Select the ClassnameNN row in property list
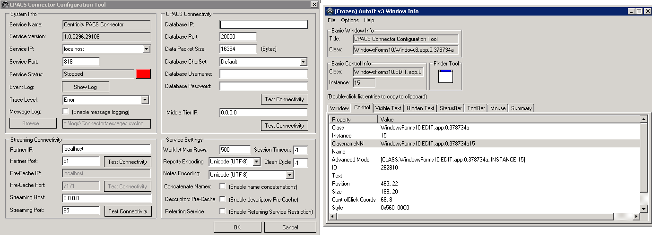652x235 pixels. [x=484, y=144]
